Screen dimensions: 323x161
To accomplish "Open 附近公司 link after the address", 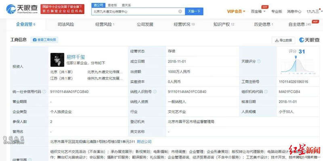I will [144, 142].
